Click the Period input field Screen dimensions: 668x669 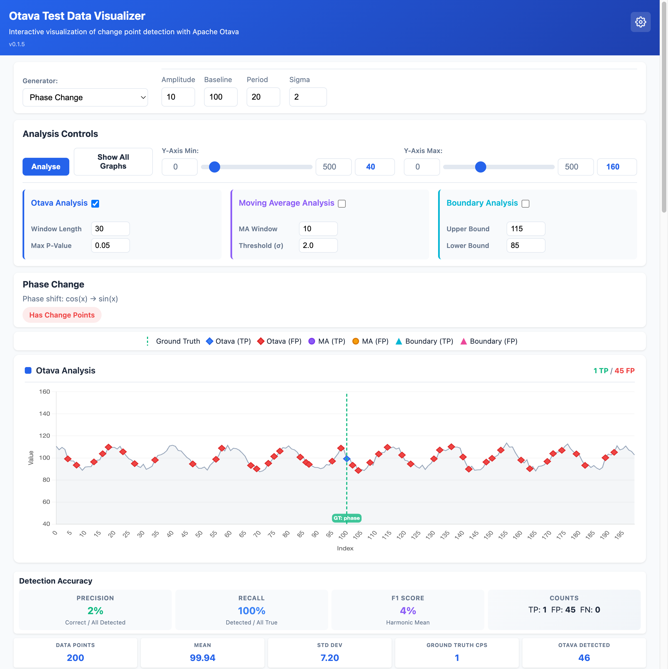pyautogui.click(x=263, y=97)
